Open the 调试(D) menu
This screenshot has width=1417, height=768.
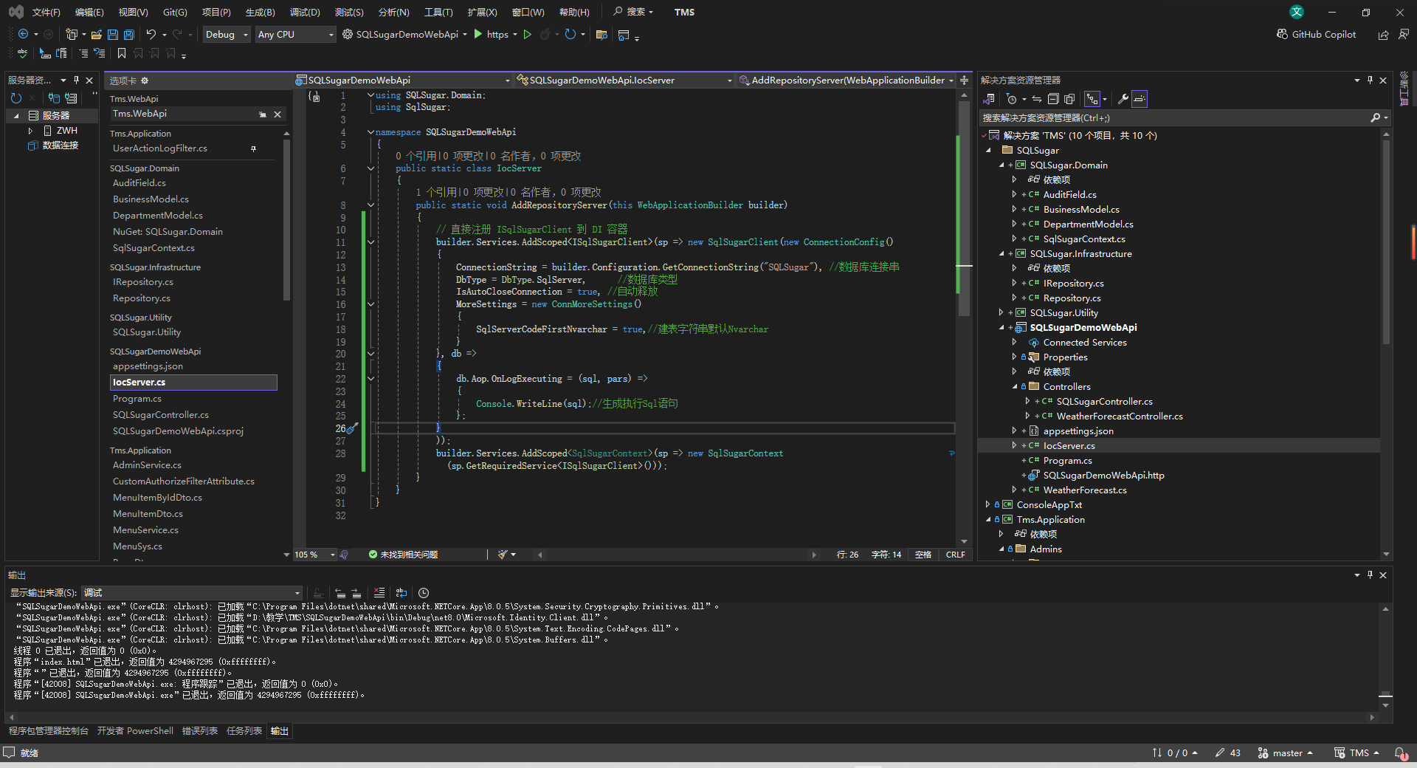tap(305, 13)
